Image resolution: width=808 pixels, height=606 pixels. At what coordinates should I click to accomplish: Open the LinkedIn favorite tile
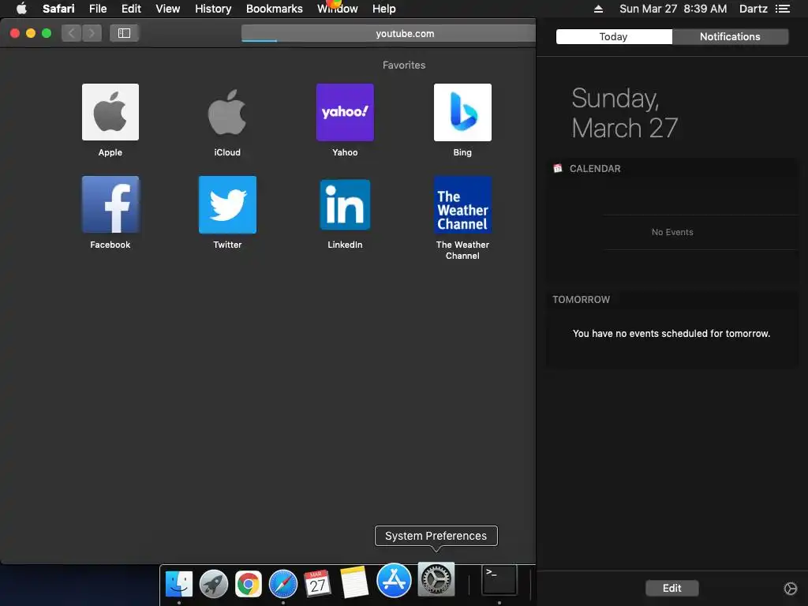coord(345,204)
